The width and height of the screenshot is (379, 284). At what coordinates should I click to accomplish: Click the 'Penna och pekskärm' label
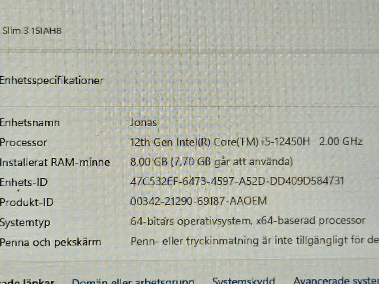50,243
